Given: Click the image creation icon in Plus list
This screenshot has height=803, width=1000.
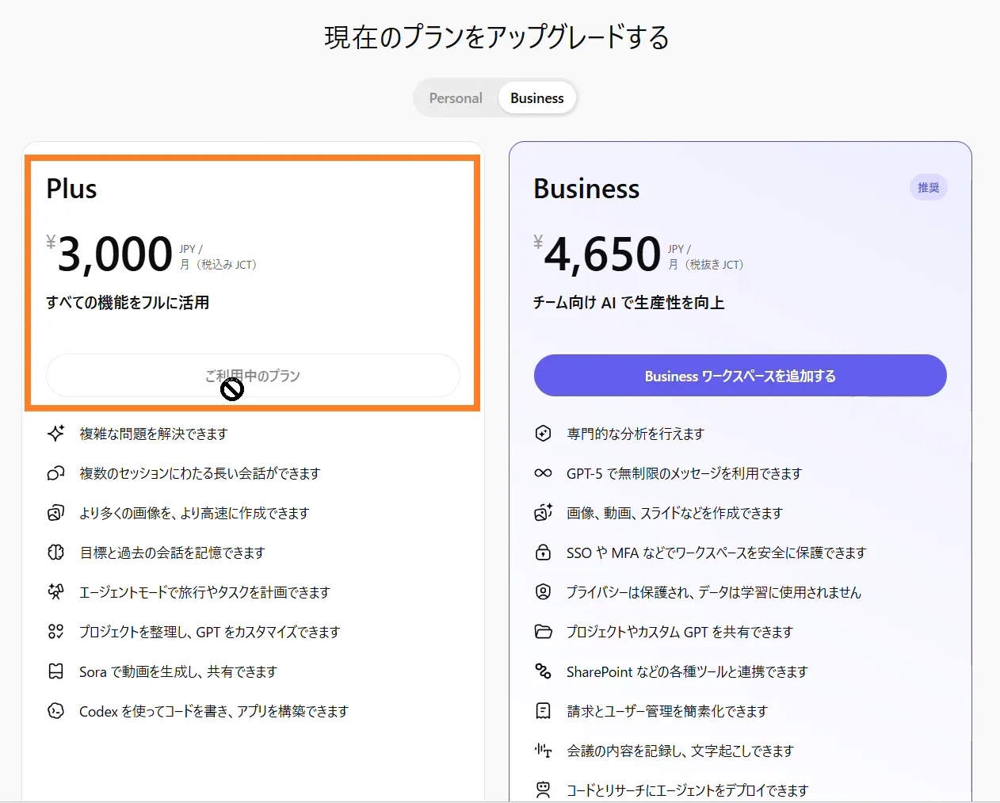Looking at the screenshot, I should 55,513.
